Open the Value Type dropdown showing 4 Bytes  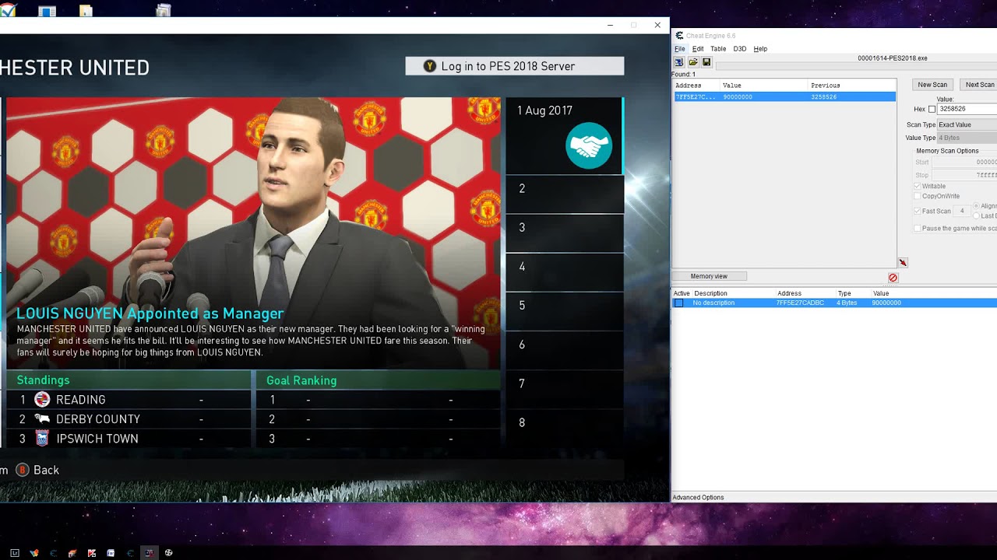point(967,138)
